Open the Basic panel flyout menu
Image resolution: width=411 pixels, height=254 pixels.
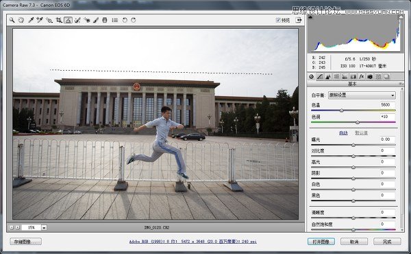pos(401,84)
